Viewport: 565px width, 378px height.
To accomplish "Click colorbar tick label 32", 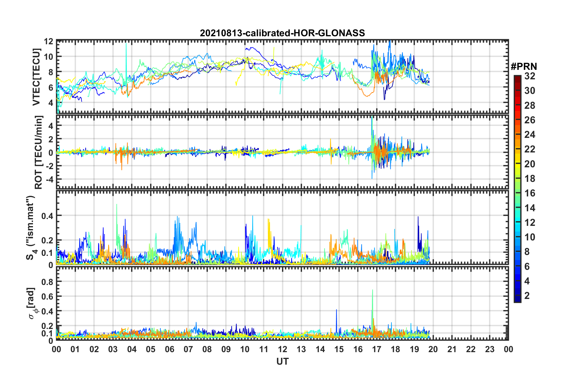I will tap(530, 76).
